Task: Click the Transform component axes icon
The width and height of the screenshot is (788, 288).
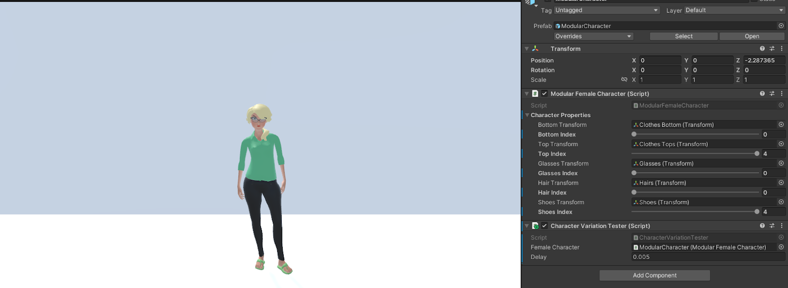Action: coord(535,49)
